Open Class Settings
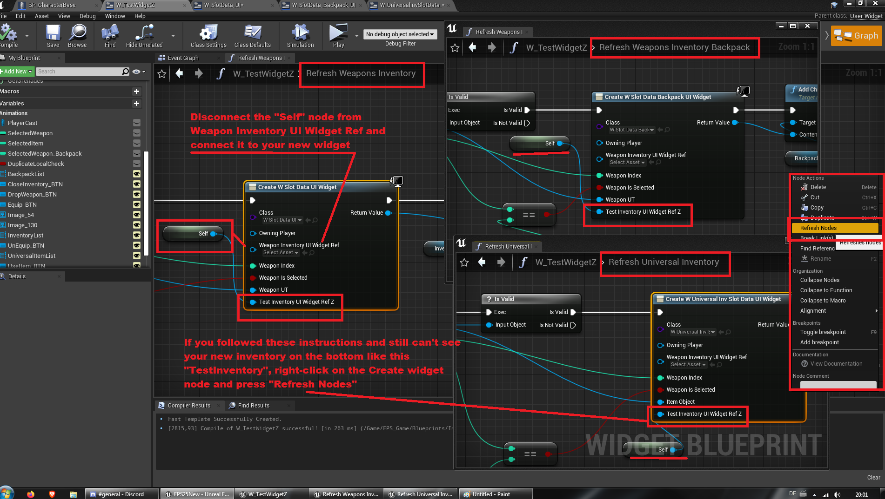 (208, 36)
